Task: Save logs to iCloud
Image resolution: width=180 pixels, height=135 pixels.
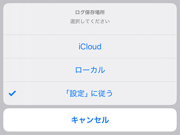Action: point(90,46)
